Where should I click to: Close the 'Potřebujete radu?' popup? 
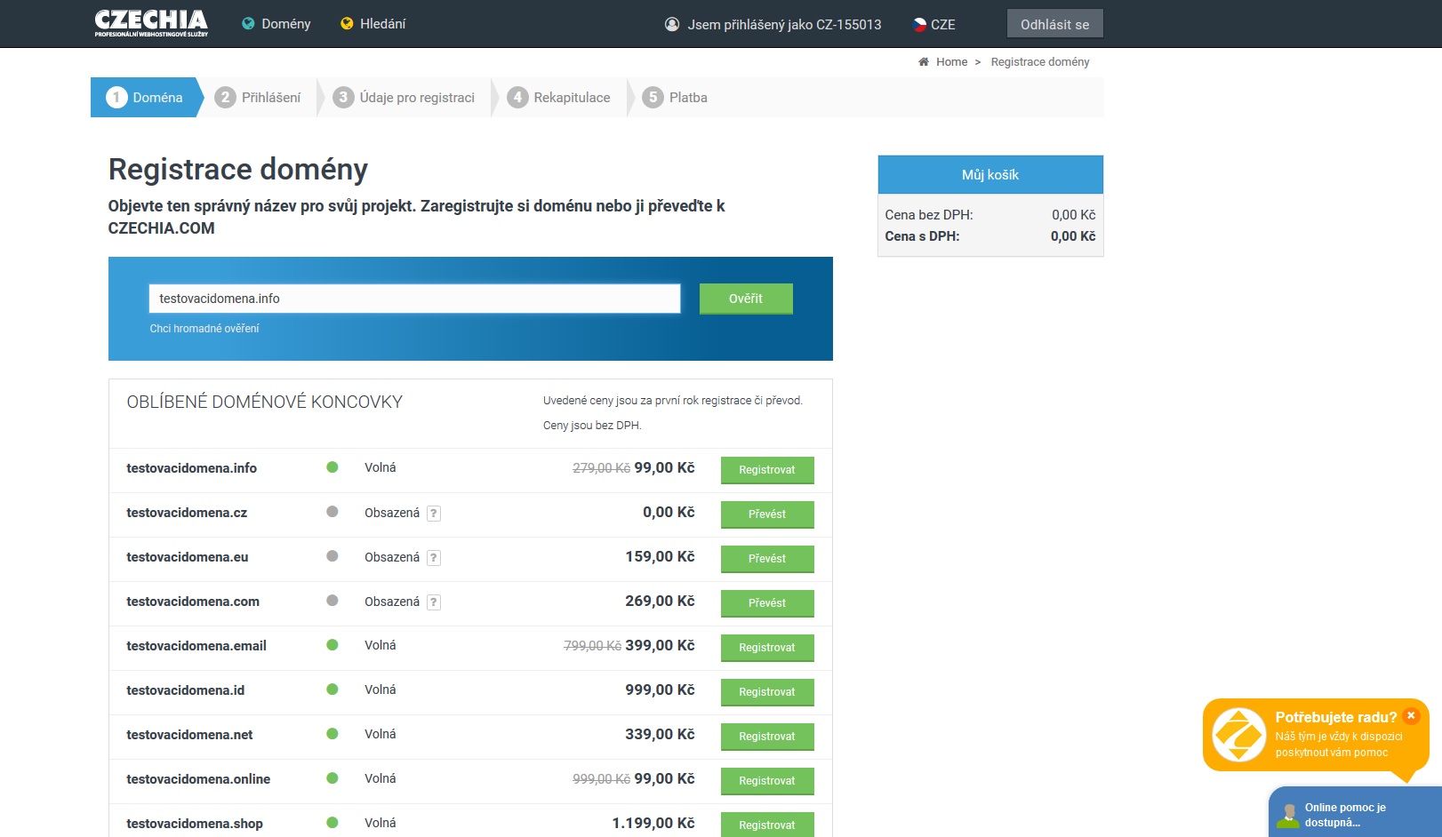[x=1411, y=716]
